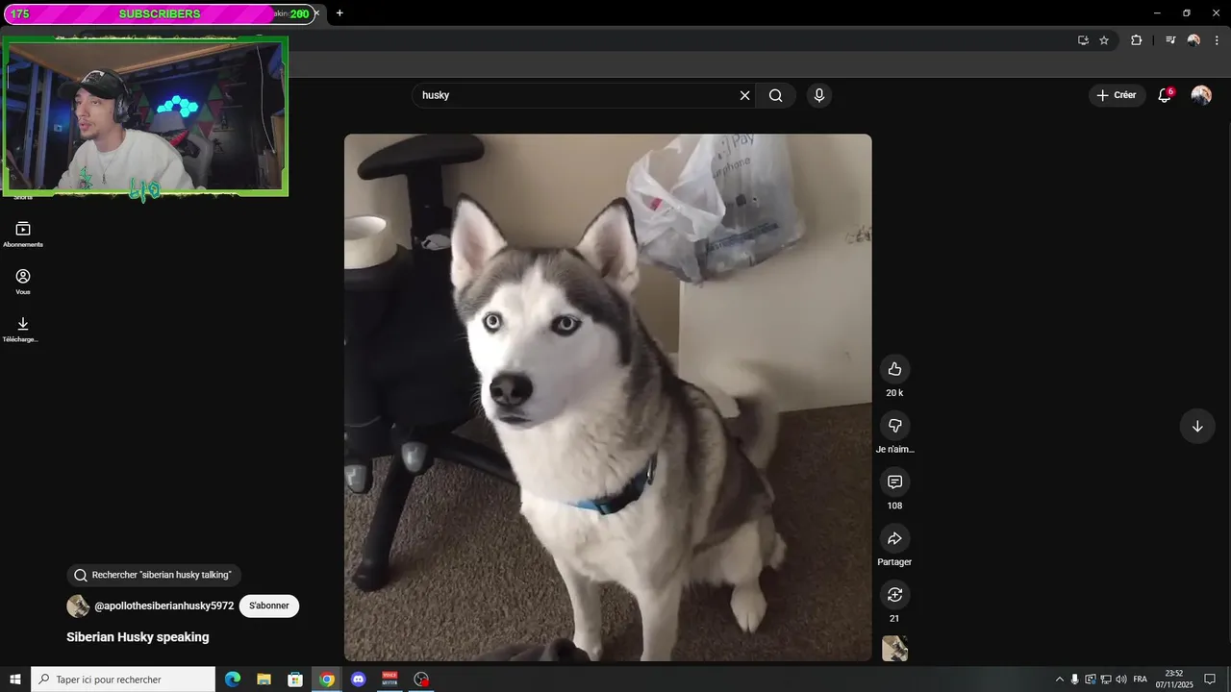This screenshot has height=692, width=1231.
Task: Expand the hidden system tray icons
Action: 1060,680
